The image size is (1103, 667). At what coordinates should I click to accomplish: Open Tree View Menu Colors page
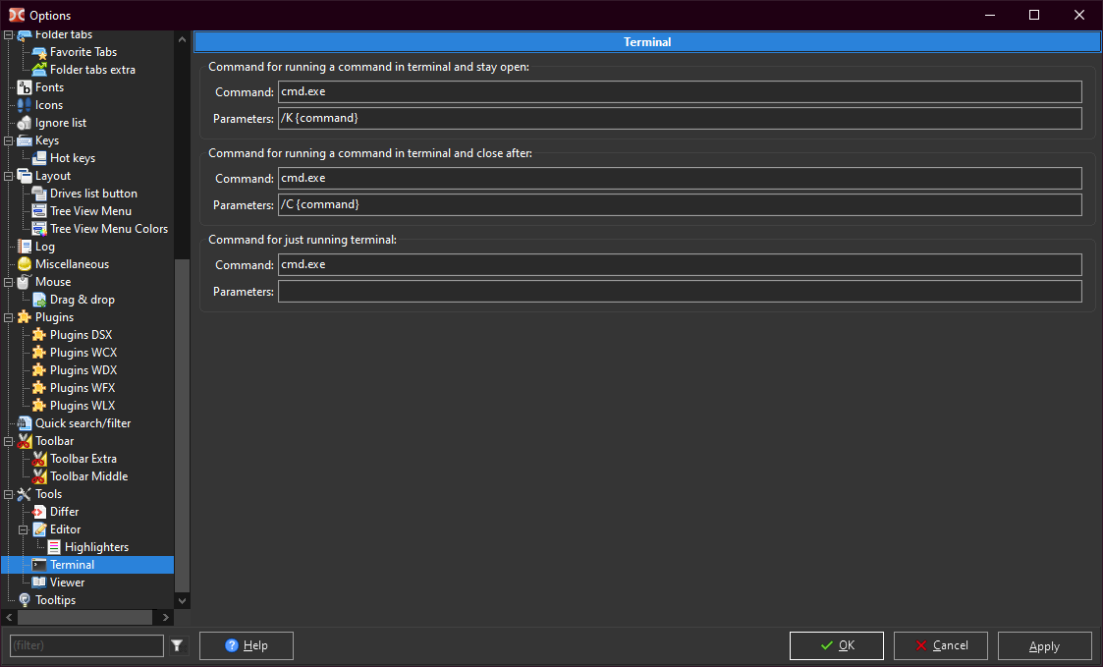[x=108, y=229]
